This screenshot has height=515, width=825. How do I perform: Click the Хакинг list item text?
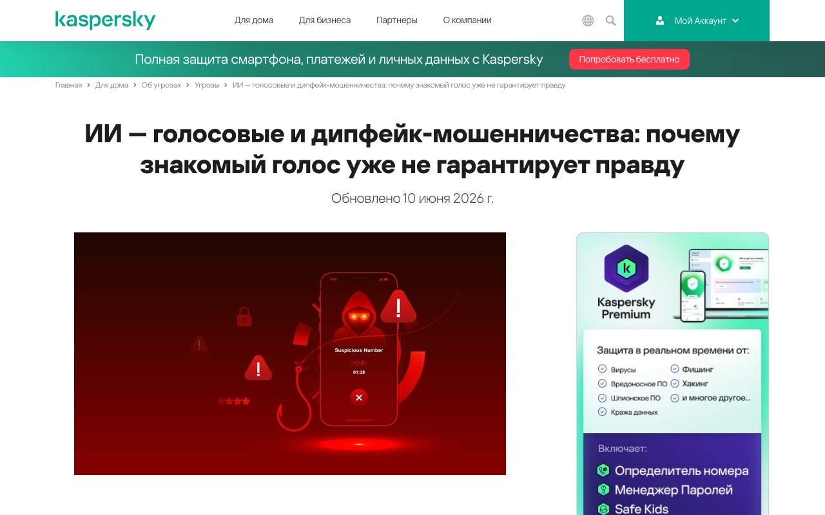coord(695,384)
